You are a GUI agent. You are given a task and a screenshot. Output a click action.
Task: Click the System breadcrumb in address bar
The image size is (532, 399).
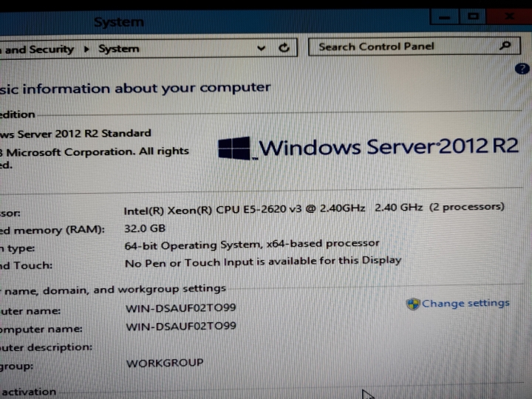[x=119, y=49]
